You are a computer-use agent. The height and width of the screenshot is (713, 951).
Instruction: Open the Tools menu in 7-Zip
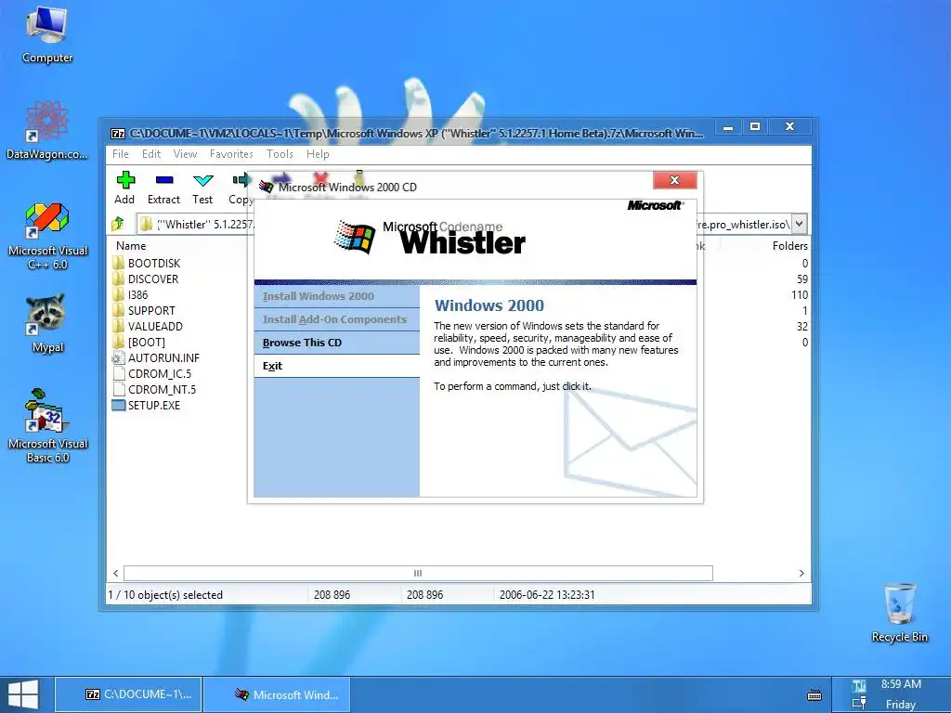pyautogui.click(x=280, y=154)
